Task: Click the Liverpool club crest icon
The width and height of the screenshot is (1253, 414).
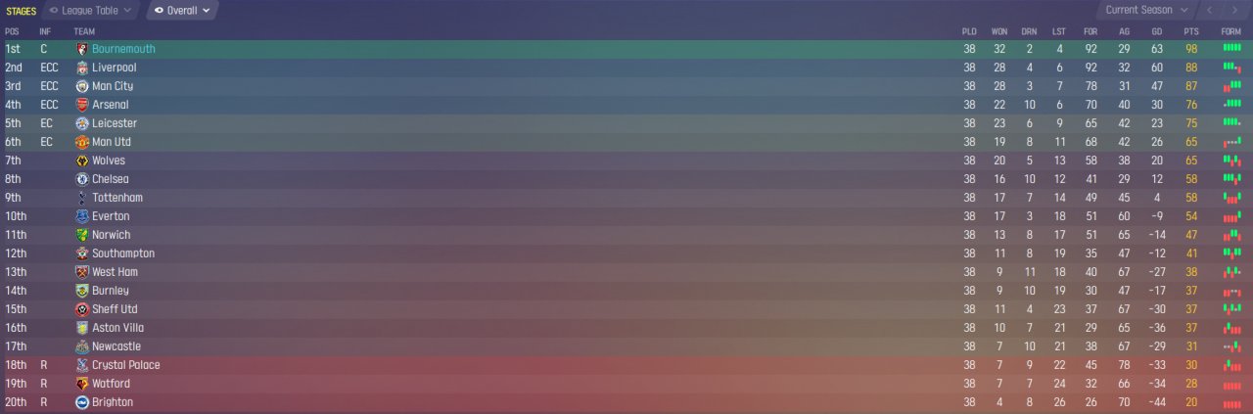Action: click(82, 68)
